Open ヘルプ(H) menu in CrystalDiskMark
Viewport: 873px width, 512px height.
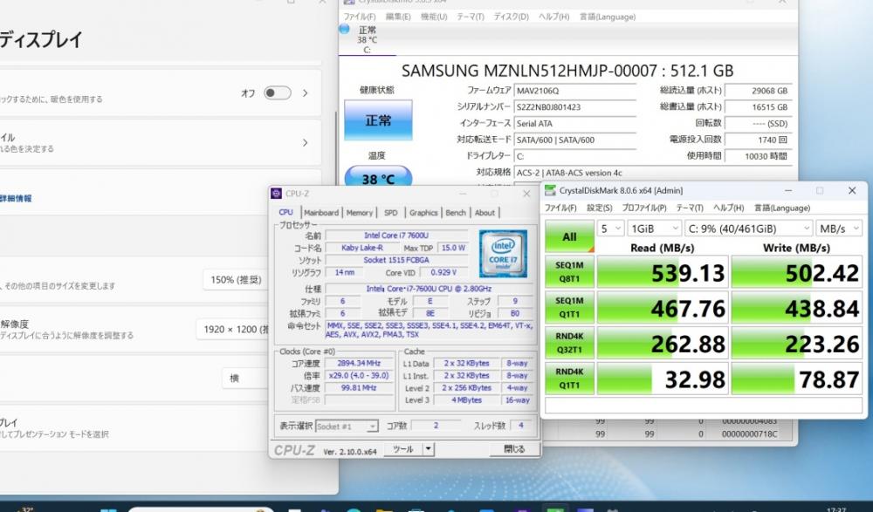(x=728, y=208)
